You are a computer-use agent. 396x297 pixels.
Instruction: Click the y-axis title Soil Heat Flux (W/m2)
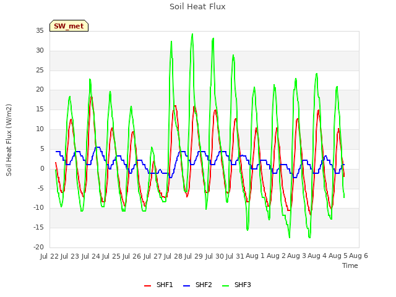pos(9,140)
